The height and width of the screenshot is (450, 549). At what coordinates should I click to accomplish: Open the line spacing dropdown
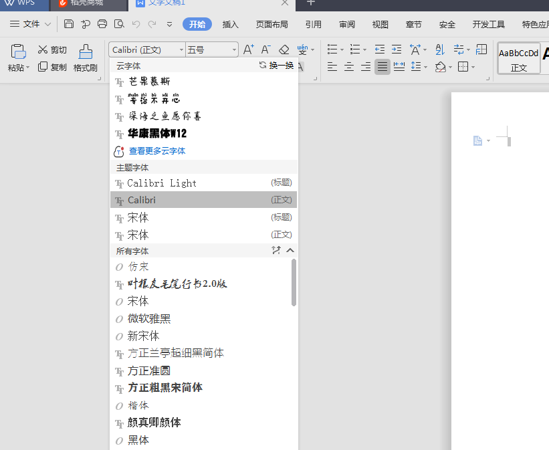(x=426, y=67)
